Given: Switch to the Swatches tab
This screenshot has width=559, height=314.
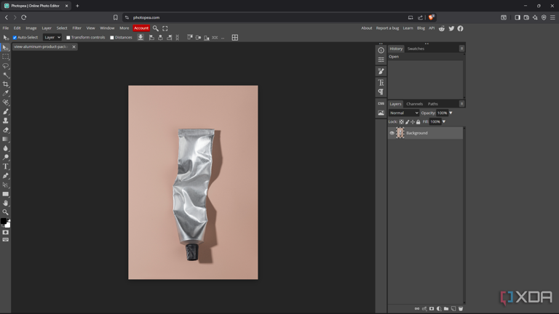Looking at the screenshot, I should (416, 49).
